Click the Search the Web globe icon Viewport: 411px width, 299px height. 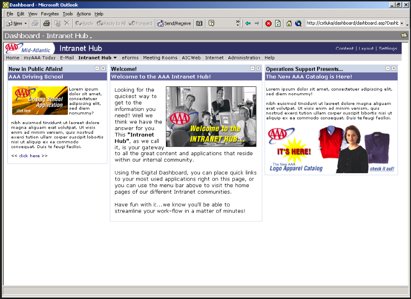click(x=298, y=23)
